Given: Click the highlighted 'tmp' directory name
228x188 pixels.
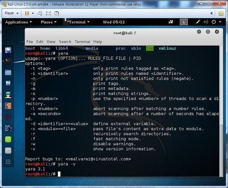Looking at the screenshot, I should [150, 48].
